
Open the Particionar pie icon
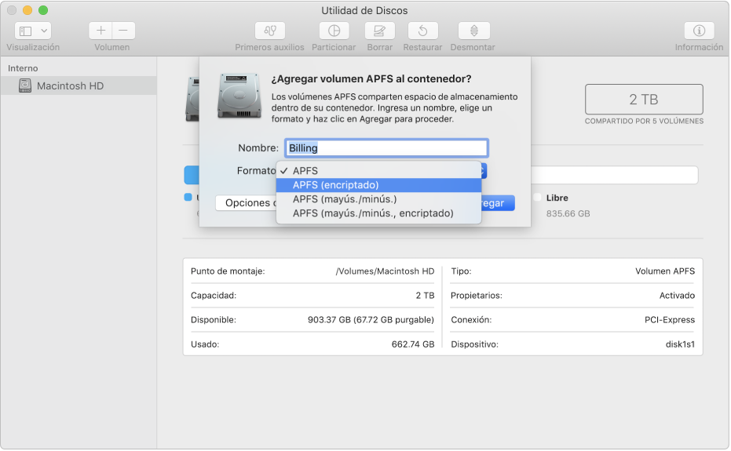coord(334,31)
